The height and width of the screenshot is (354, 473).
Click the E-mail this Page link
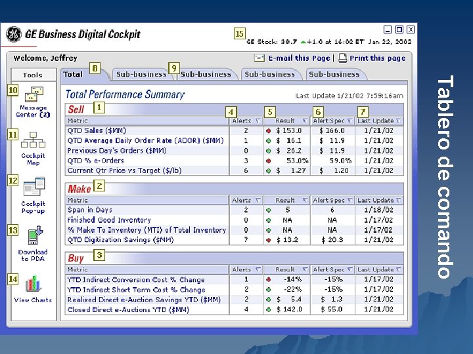300,58
